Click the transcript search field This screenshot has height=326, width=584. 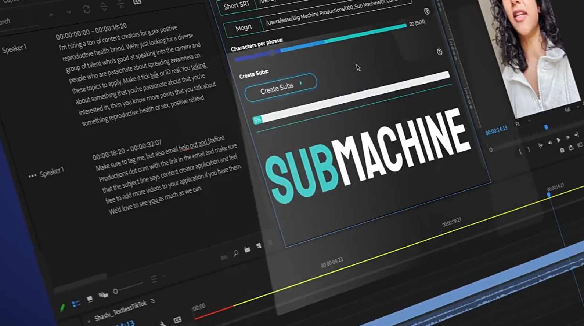tap(18, 22)
